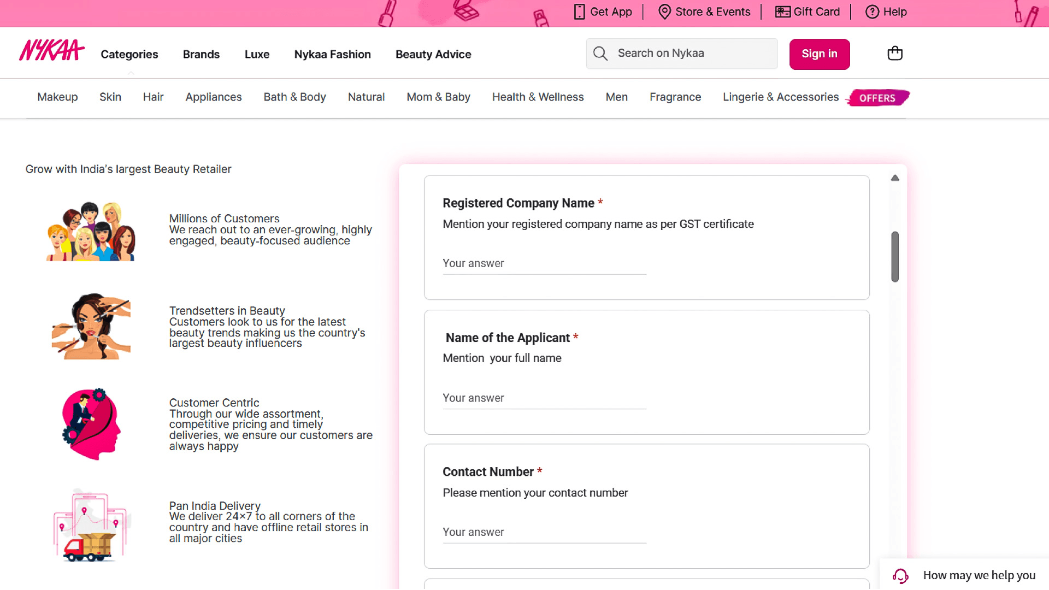Expand the Categories menu
This screenshot has width=1049, height=590.
129,54
